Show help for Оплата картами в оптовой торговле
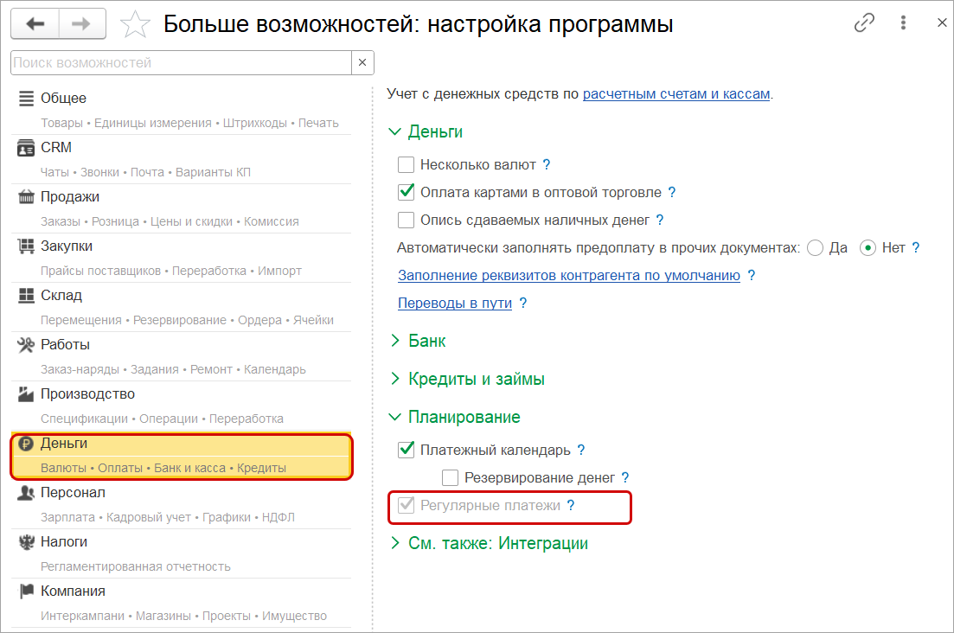The height and width of the screenshot is (633, 954). (672, 192)
